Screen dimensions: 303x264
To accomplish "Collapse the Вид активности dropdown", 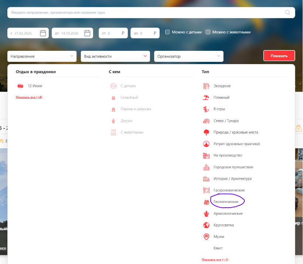I will click(x=116, y=56).
